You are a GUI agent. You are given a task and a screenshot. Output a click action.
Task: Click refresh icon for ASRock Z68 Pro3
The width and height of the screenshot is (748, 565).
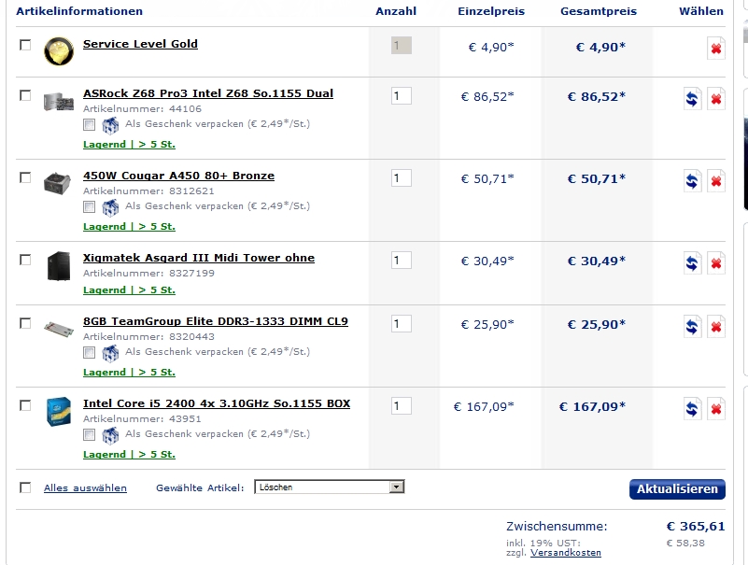[692, 99]
